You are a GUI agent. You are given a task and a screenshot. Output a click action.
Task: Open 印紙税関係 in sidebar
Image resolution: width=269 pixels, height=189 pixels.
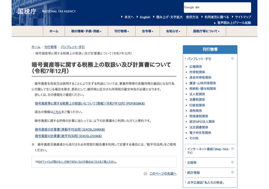click(x=197, y=105)
